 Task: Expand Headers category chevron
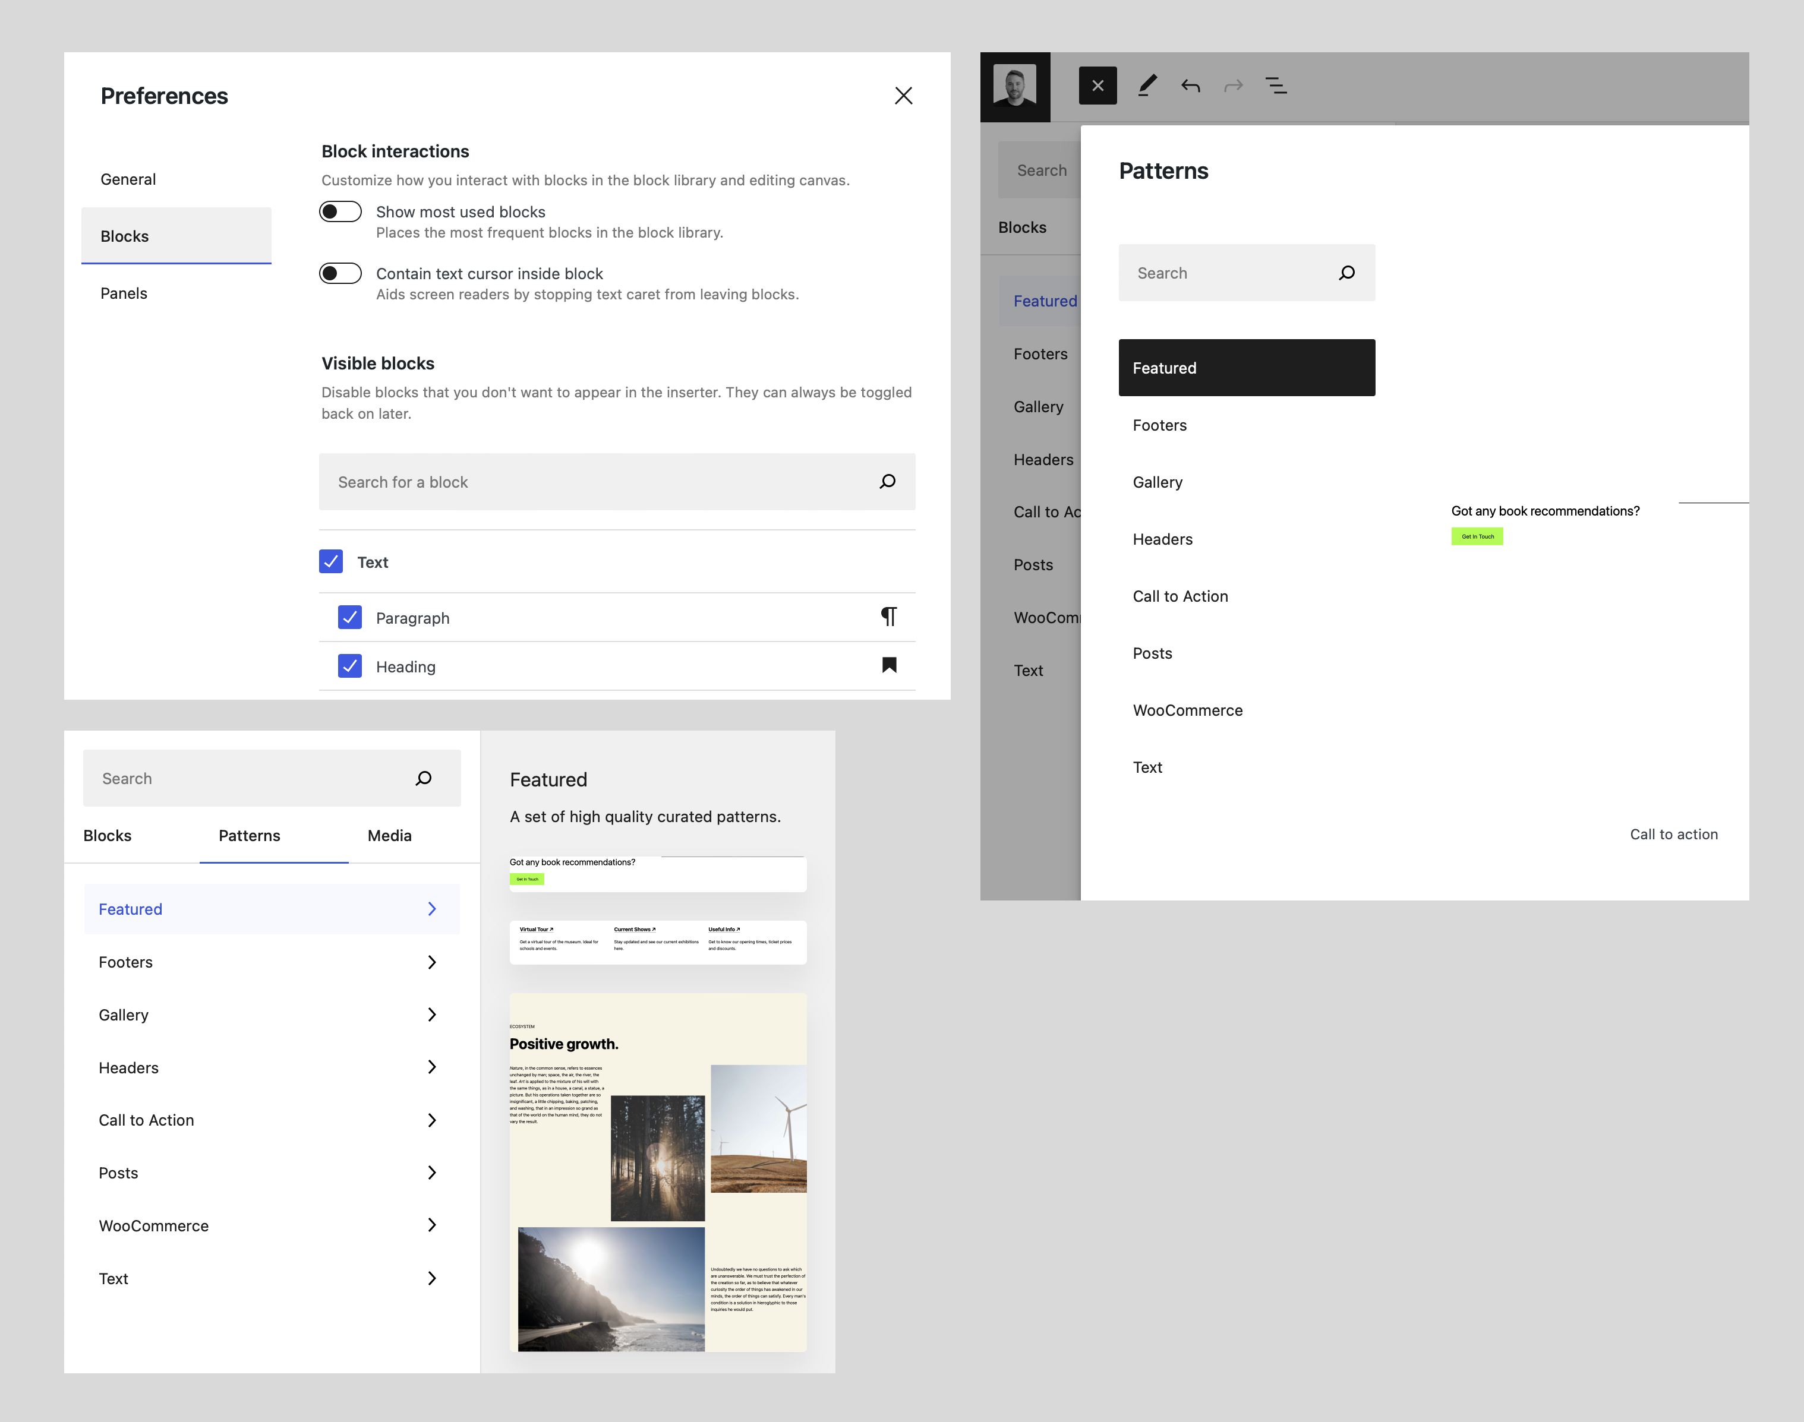431,1067
